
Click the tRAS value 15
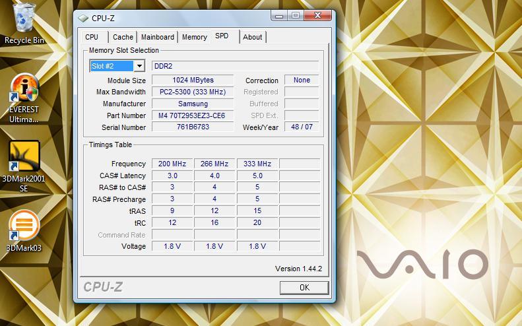coord(257,211)
